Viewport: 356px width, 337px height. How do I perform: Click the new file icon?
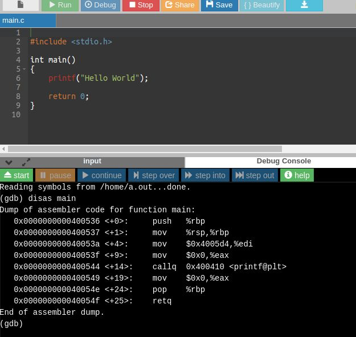click(x=21, y=5)
